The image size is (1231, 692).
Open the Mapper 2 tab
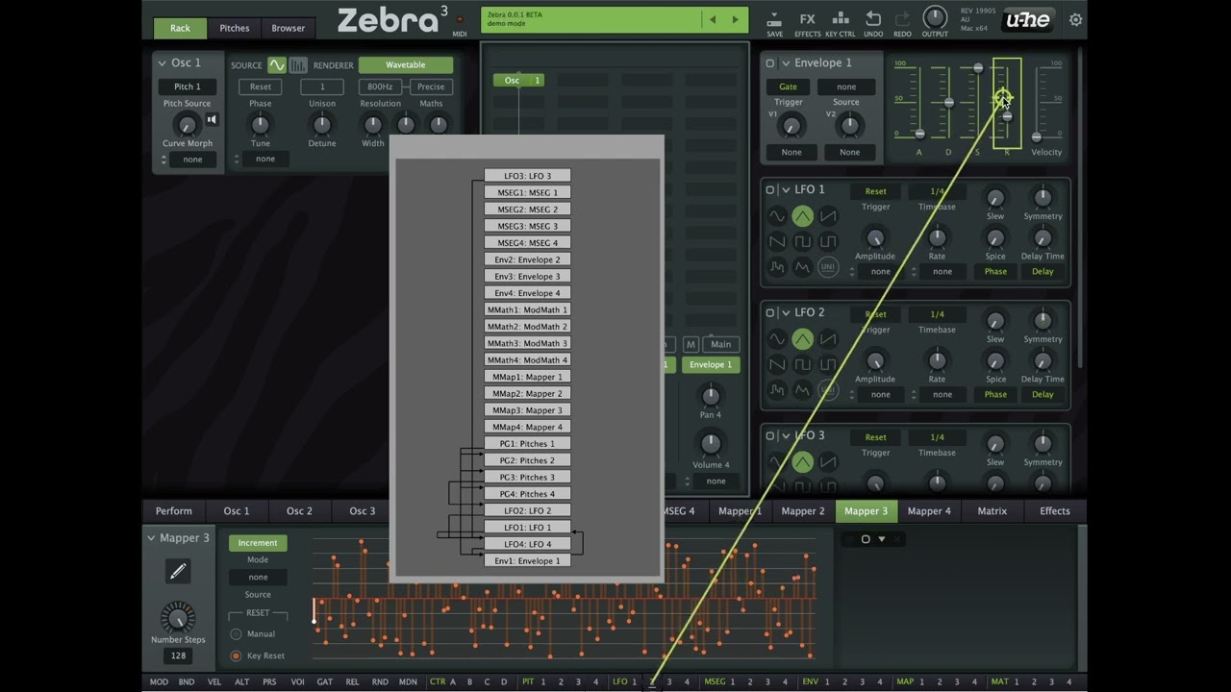803,511
